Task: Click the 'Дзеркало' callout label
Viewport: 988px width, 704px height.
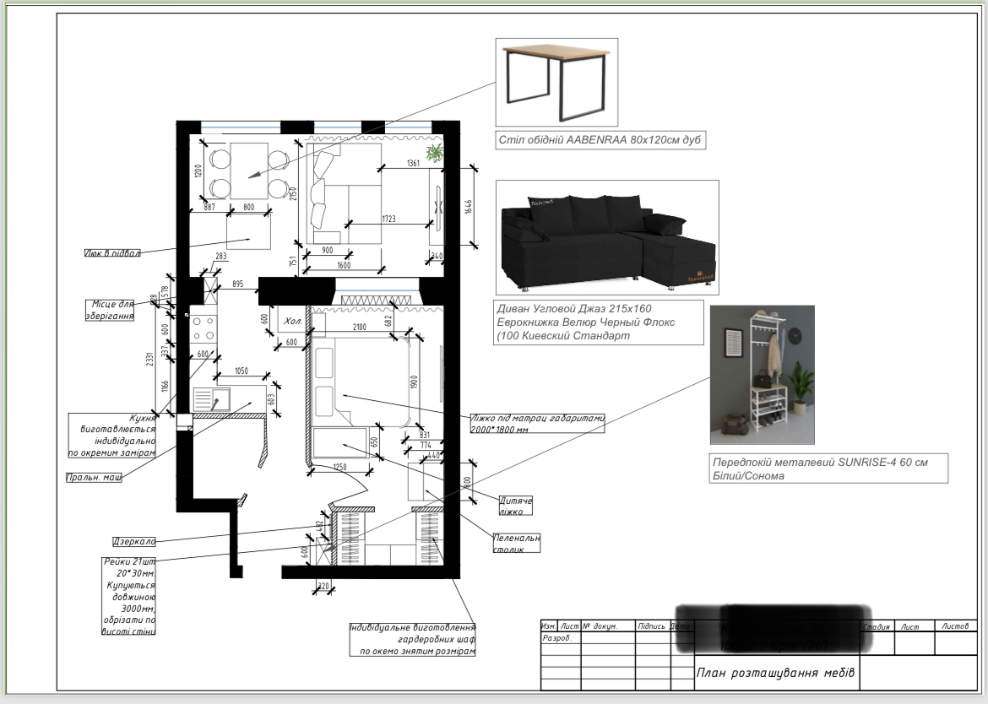Action: [133, 542]
